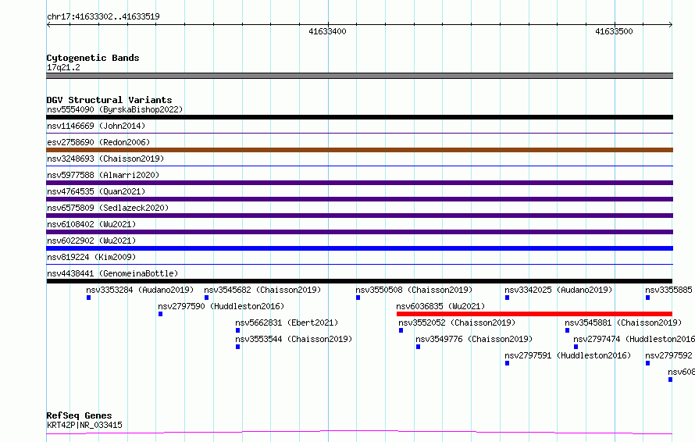Open nsv2797474 (Huddleston2016 label
The image size is (695, 442).
point(634,339)
